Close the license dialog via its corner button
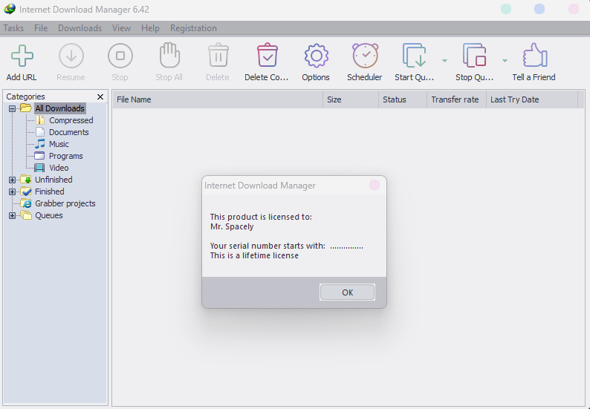Screen dimensions: 590x409 [375, 185]
